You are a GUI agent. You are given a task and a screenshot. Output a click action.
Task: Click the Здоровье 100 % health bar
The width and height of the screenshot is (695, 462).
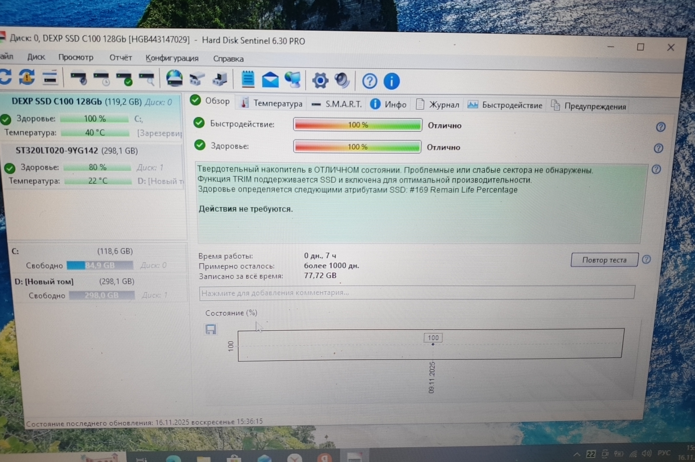(x=357, y=147)
